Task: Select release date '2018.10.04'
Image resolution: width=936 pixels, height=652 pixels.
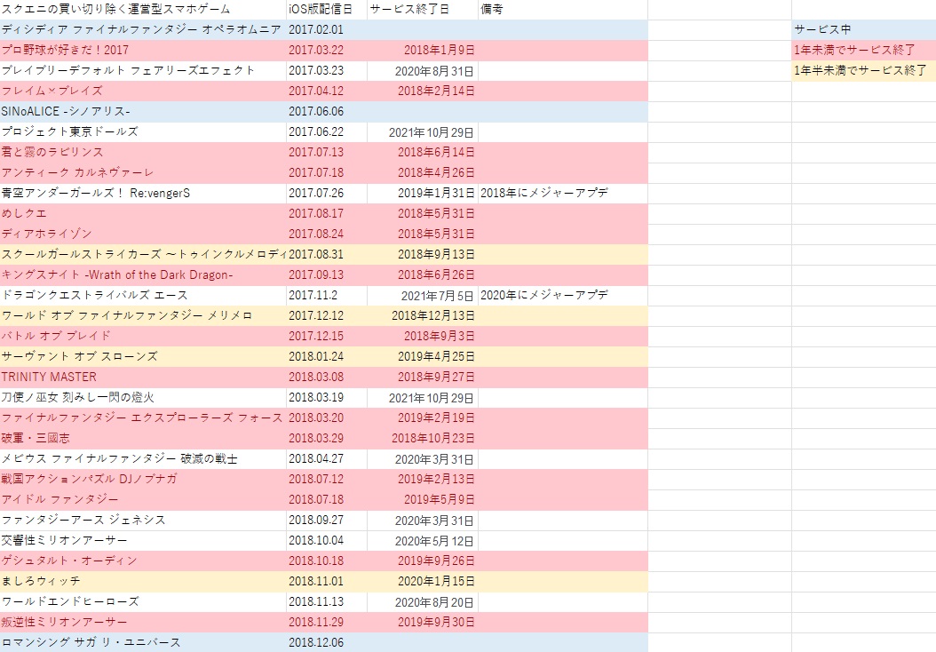Action: point(327,540)
